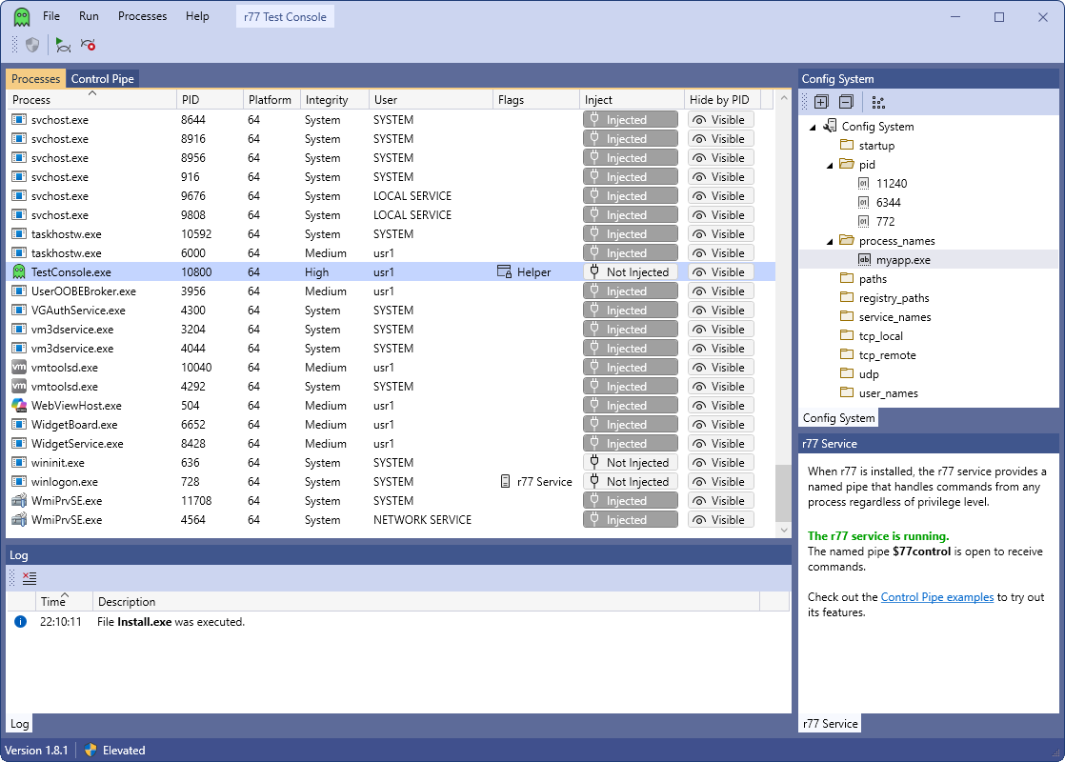Click the detach-all toolbar icon with red circle
The image size is (1065, 762).
pyautogui.click(x=89, y=45)
